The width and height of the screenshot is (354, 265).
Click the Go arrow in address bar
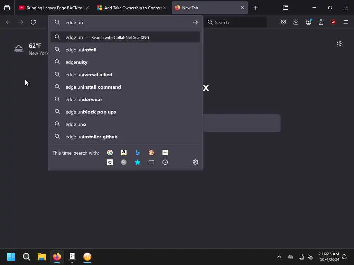195,22
